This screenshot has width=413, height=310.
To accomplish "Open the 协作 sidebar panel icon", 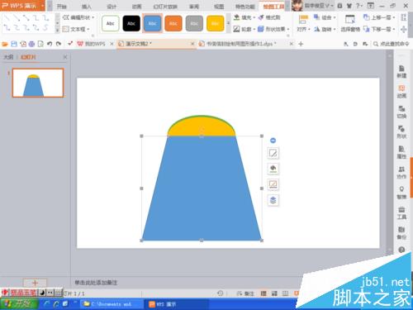I will coord(401,173).
